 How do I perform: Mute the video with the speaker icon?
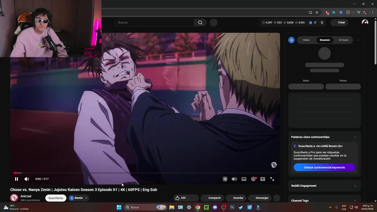point(27,179)
